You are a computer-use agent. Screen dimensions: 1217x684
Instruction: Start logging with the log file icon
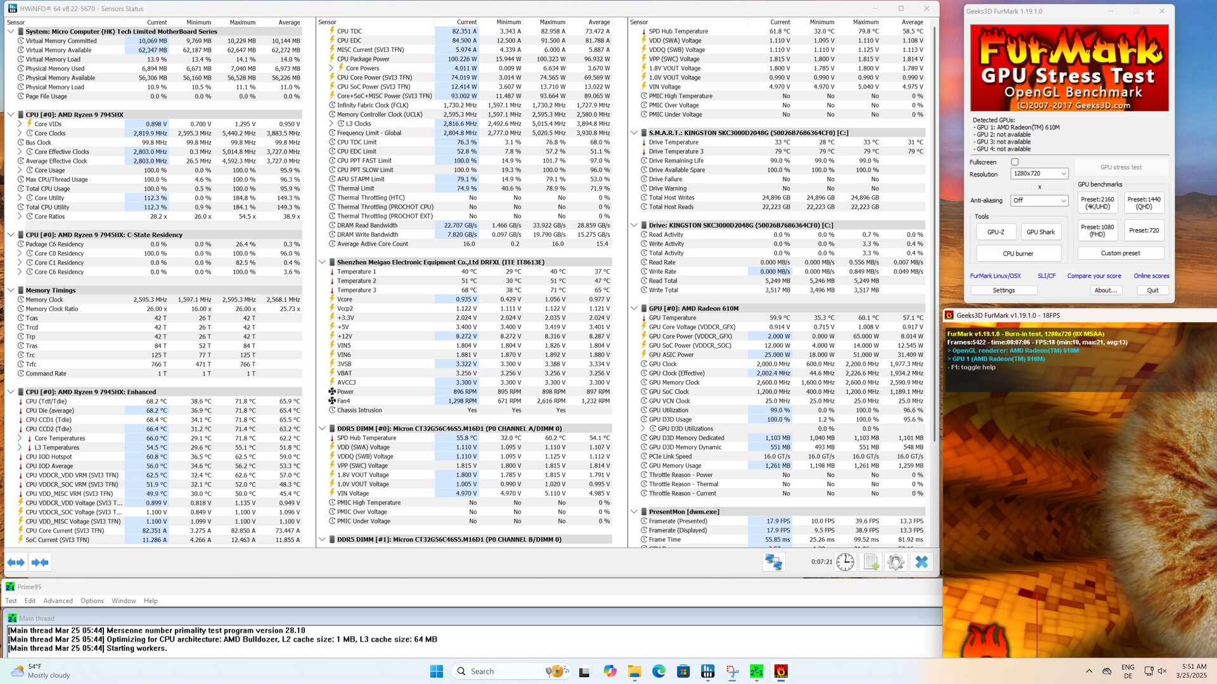871,562
